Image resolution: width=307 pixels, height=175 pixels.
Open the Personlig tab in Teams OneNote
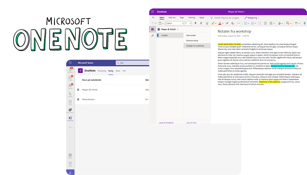click(102, 71)
